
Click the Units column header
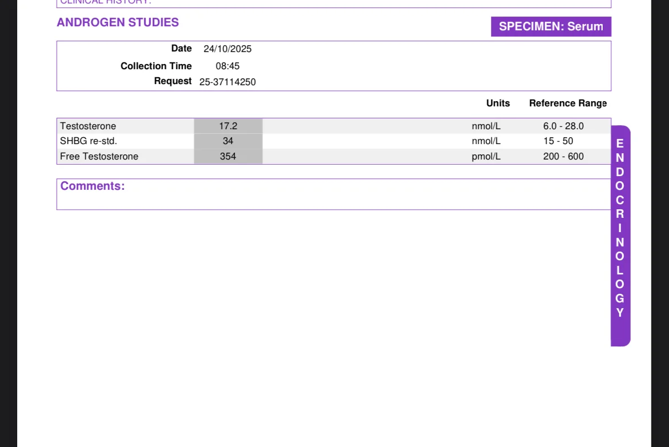(x=498, y=103)
